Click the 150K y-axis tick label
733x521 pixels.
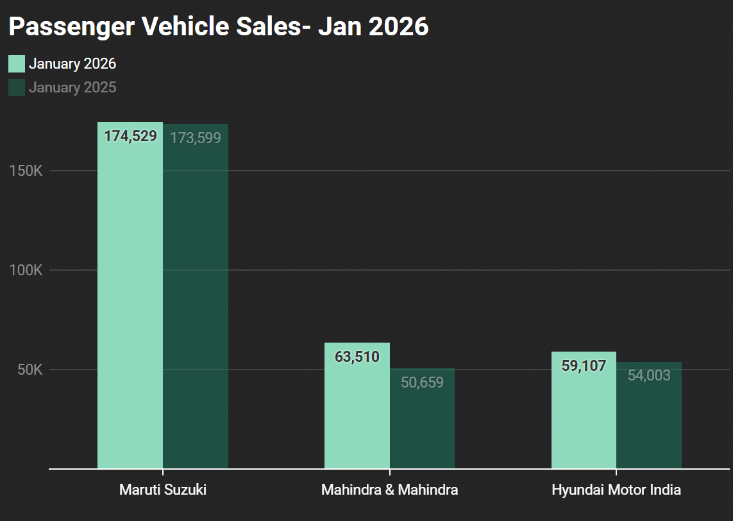(26, 171)
